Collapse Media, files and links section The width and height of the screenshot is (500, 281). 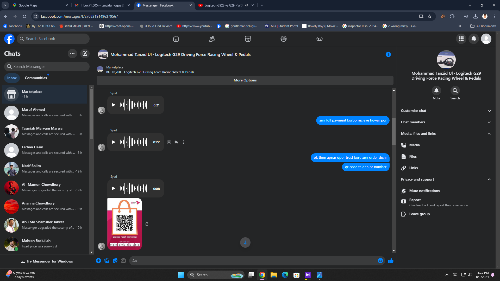[x=446, y=134]
